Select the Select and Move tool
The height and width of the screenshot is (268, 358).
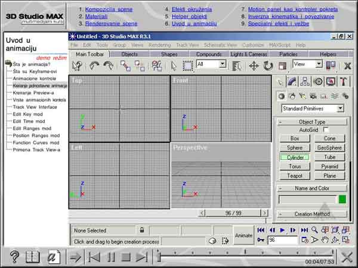coord(254,66)
